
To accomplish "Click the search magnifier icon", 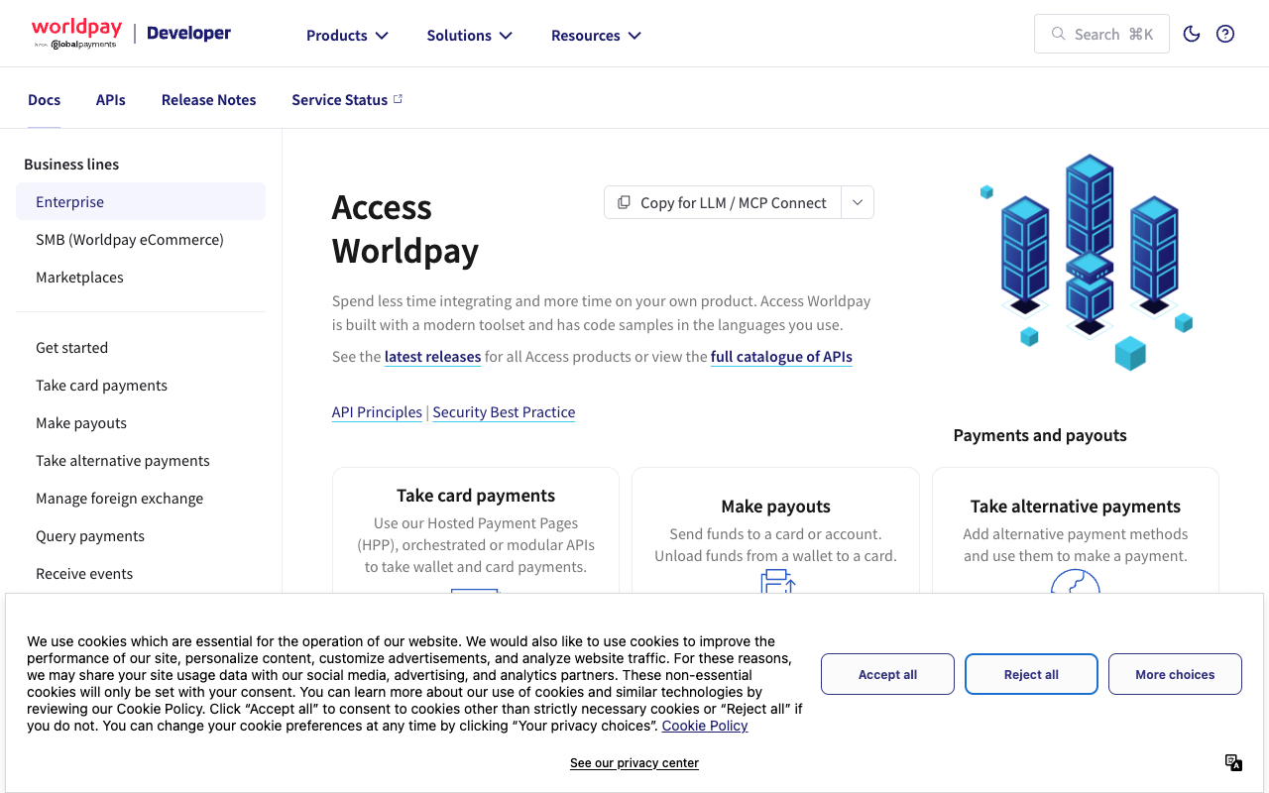I will [x=1058, y=34].
